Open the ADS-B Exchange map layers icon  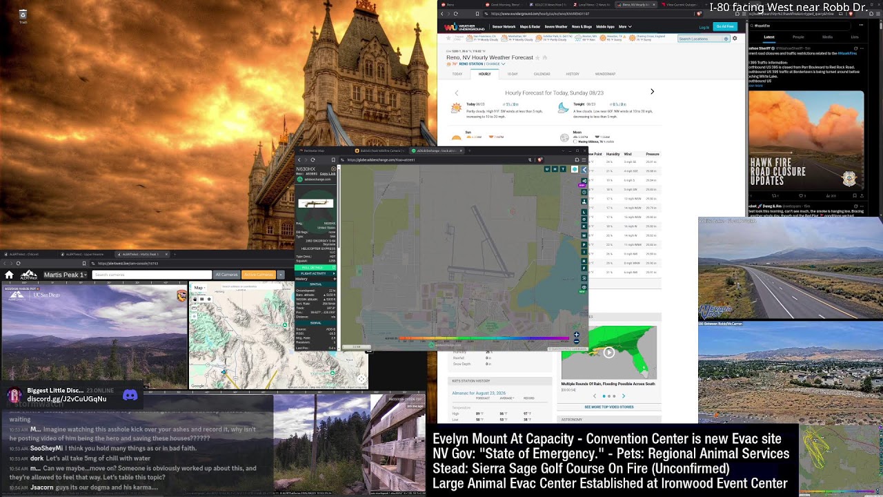pos(575,169)
